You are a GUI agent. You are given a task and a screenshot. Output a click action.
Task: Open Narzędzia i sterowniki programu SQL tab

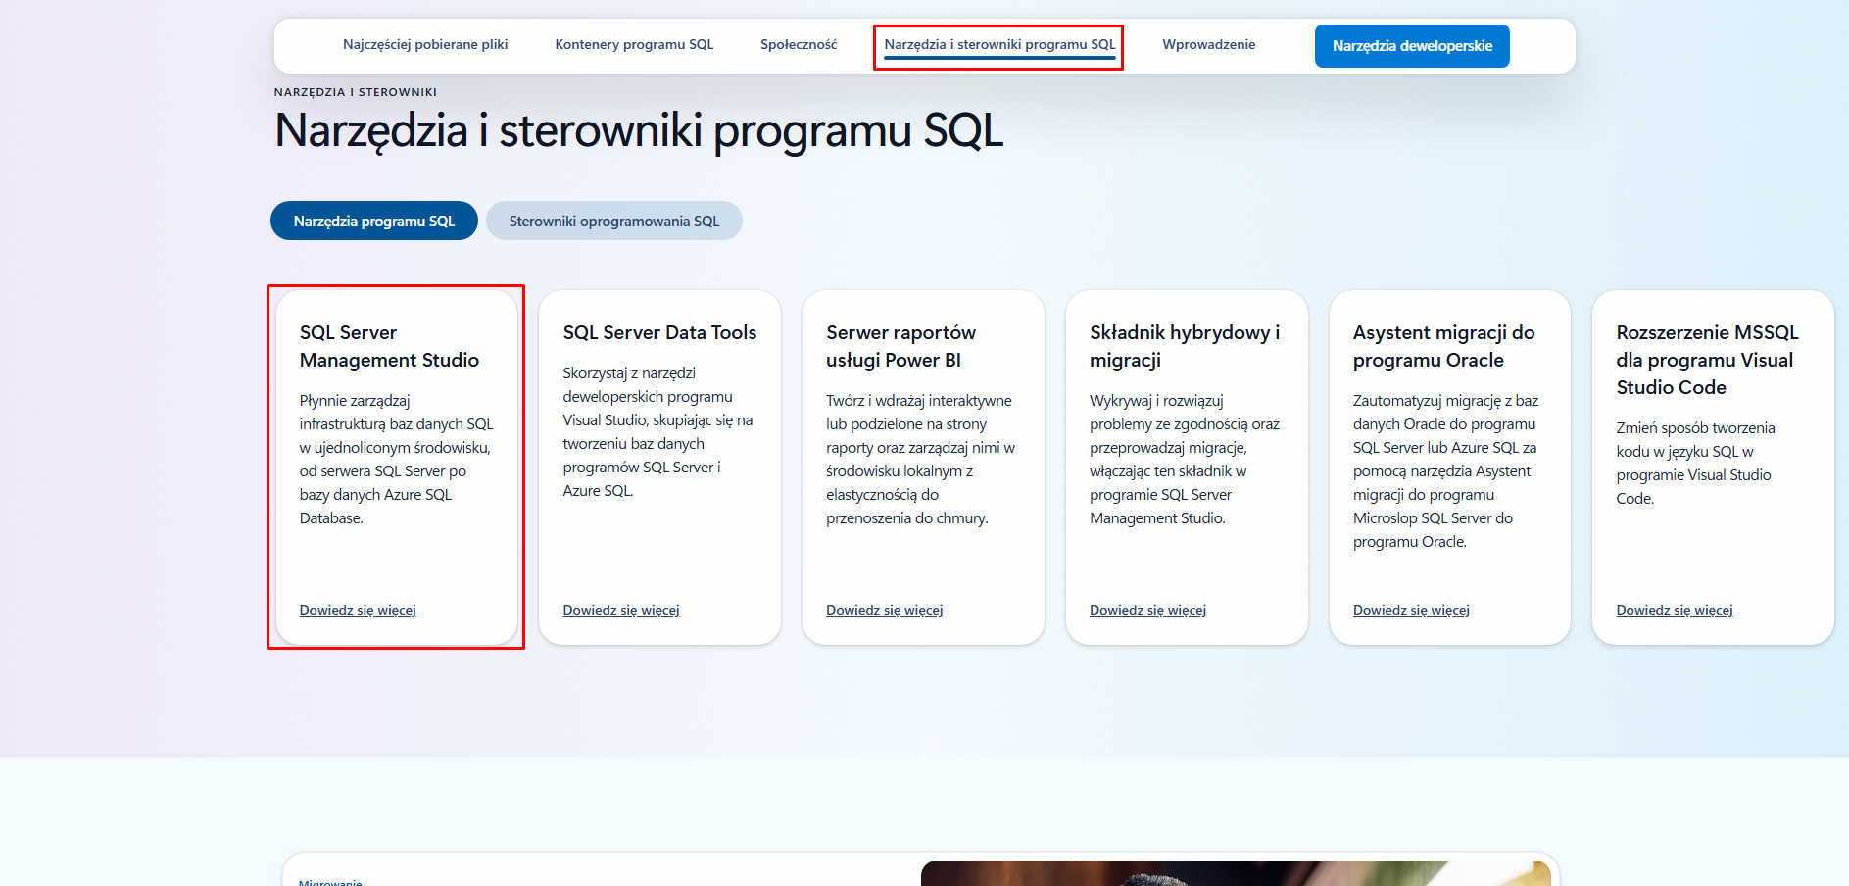click(999, 45)
